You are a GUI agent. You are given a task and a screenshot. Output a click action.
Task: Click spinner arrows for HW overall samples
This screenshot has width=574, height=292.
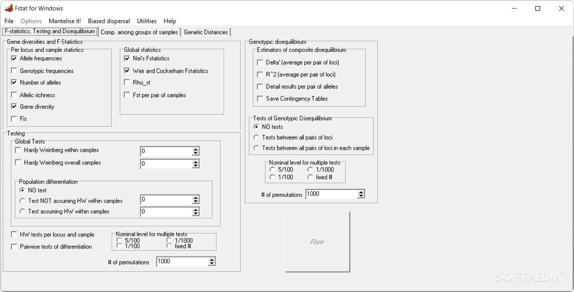(196, 164)
